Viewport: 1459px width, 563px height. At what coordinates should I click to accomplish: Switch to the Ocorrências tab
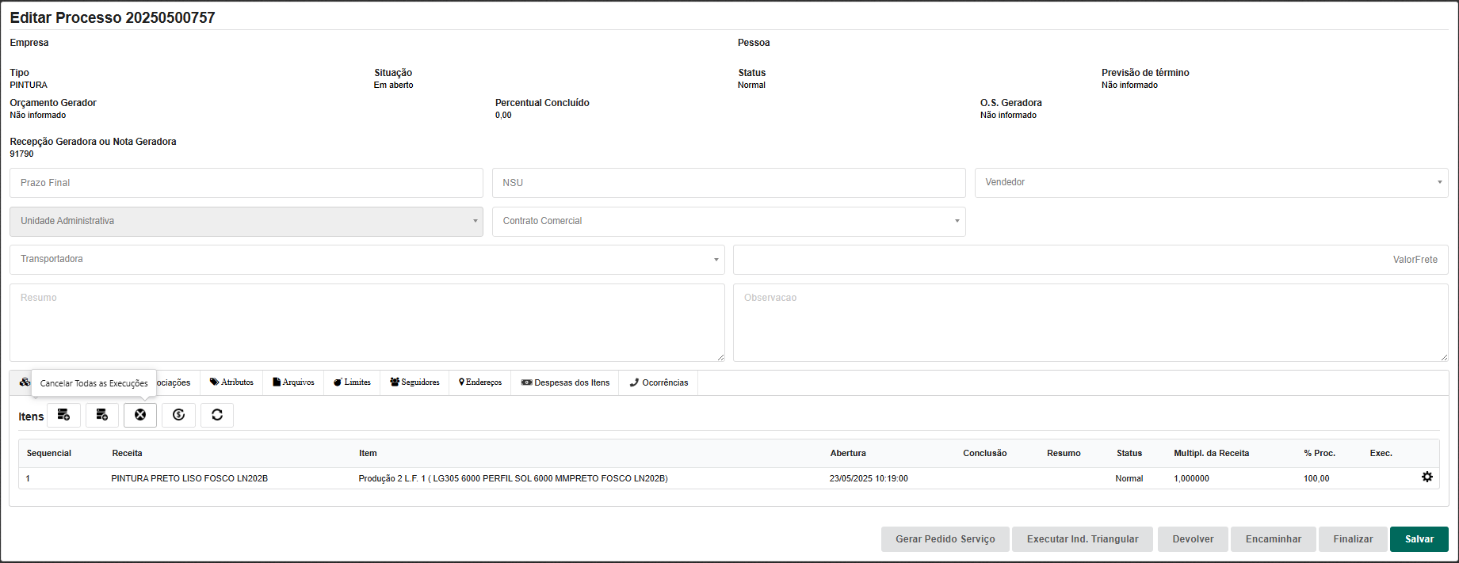pos(659,382)
